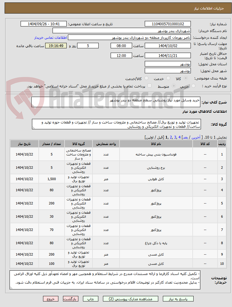Viewport: 232px width, 307px height.
Task: Click کابل مسی in row 9
Action: pos(156,254)
